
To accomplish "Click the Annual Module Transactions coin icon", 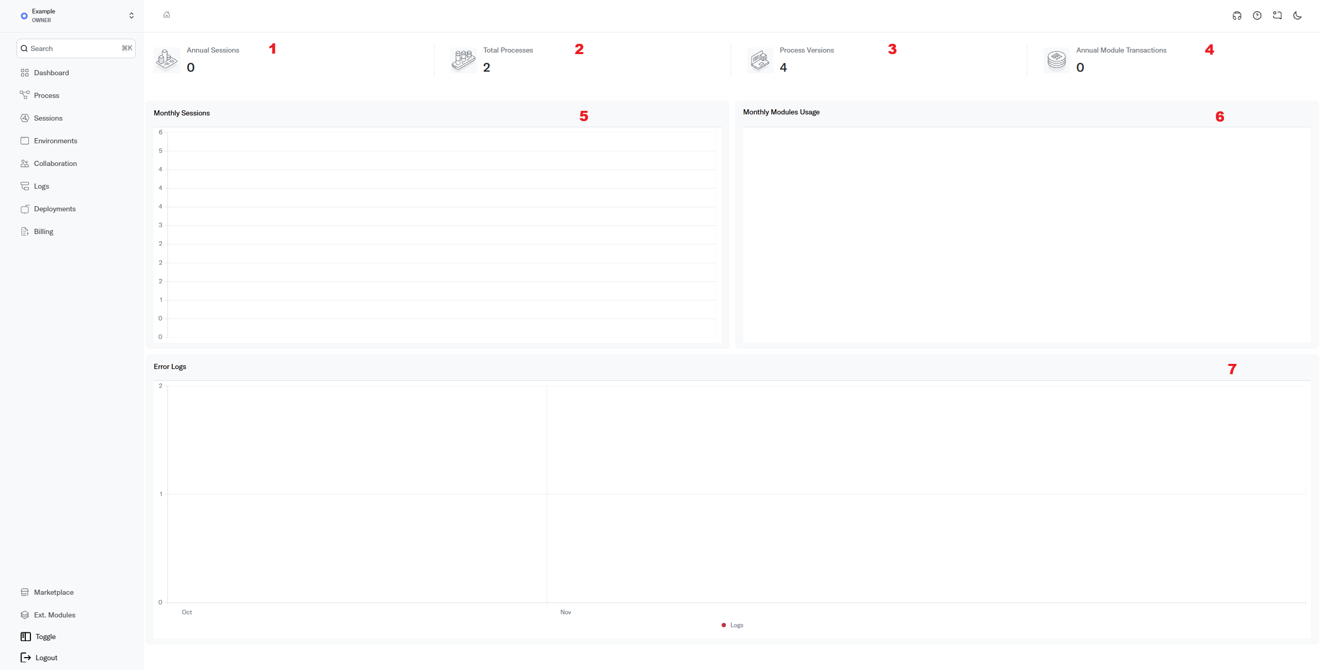I will tap(1056, 60).
